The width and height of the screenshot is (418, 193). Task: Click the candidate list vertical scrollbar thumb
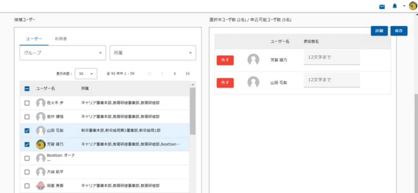193,111
